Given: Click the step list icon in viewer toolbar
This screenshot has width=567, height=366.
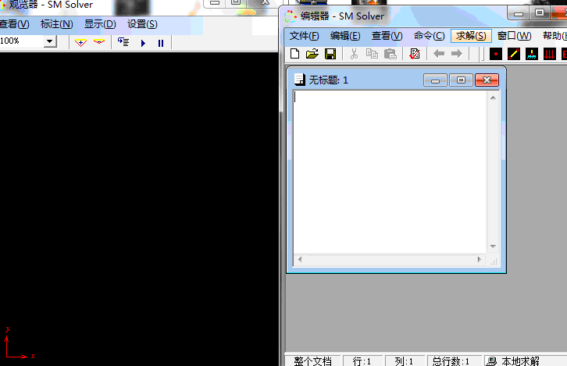Looking at the screenshot, I should [x=123, y=42].
